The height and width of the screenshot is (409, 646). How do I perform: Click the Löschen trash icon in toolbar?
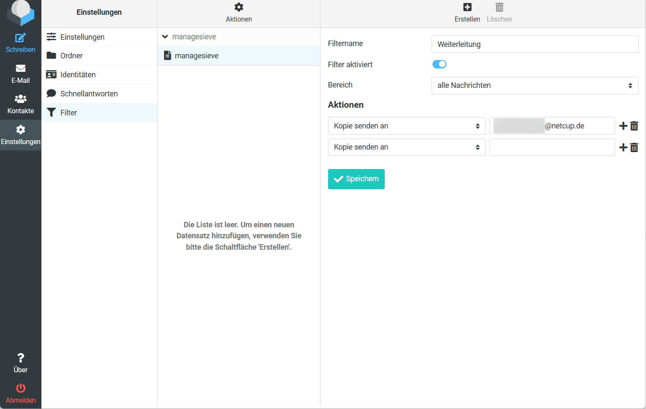pos(499,7)
